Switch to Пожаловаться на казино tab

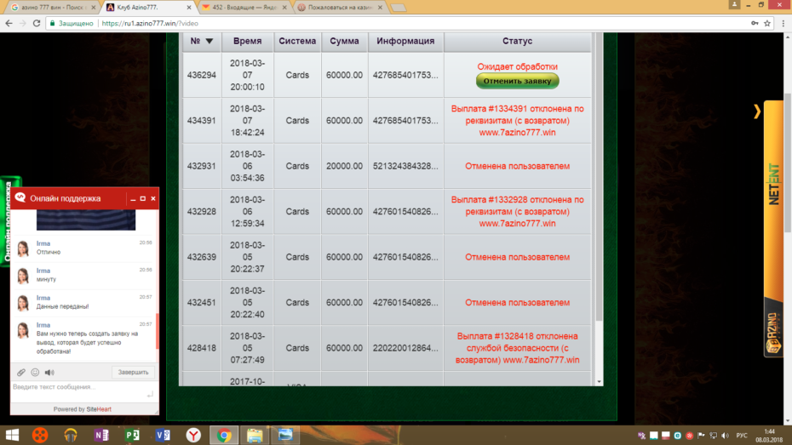pos(340,8)
